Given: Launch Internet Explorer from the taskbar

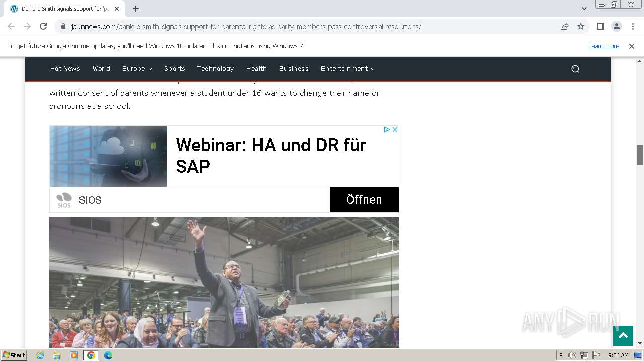Looking at the screenshot, I should tap(40, 355).
